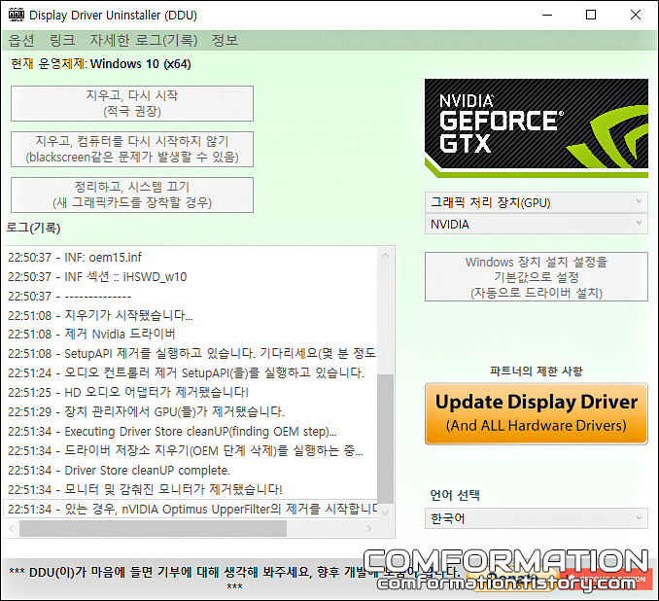Open the 링크 menu
The height and width of the screenshot is (601, 659).
point(62,41)
